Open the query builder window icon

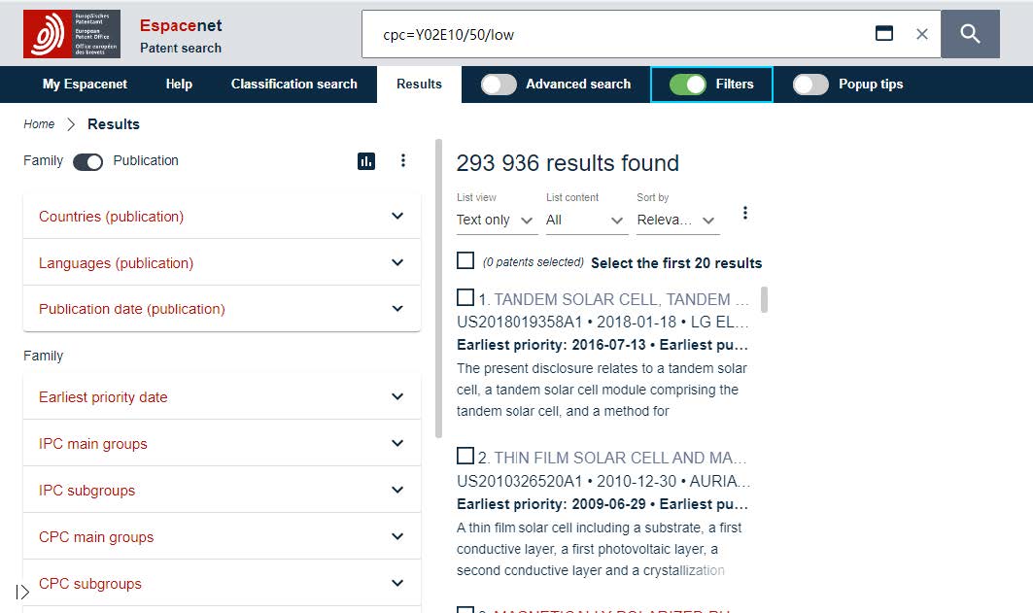[884, 34]
